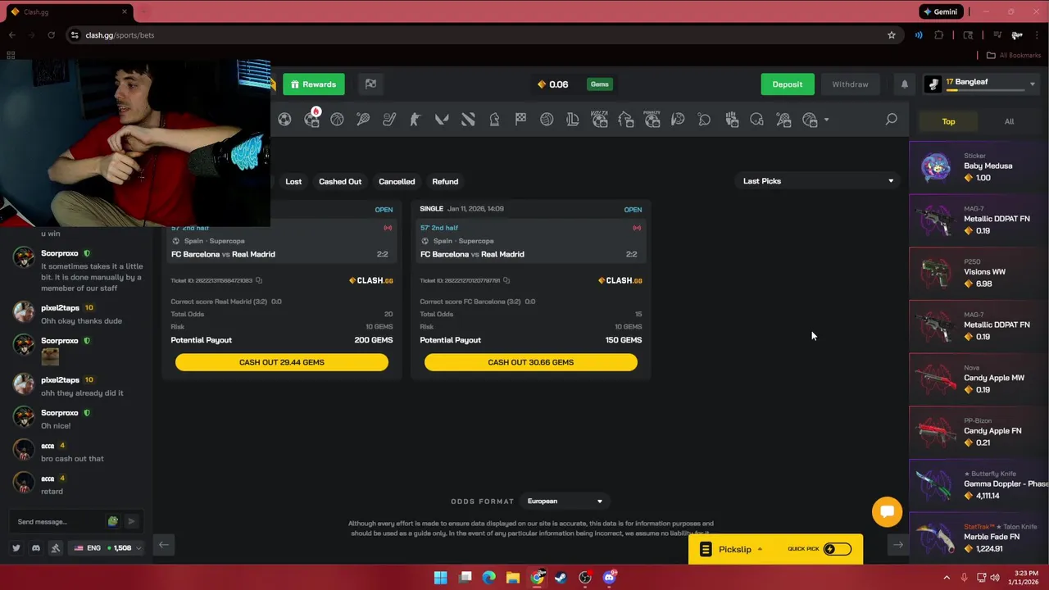Screen dimensions: 1049x590
Task: Open File Explorer from the taskbar
Action: coord(512,578)
